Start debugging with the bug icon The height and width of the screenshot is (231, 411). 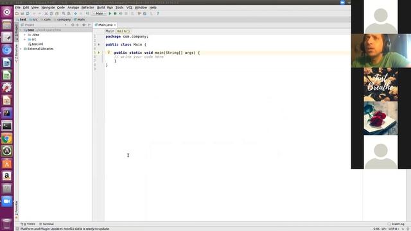click(115, 13)
